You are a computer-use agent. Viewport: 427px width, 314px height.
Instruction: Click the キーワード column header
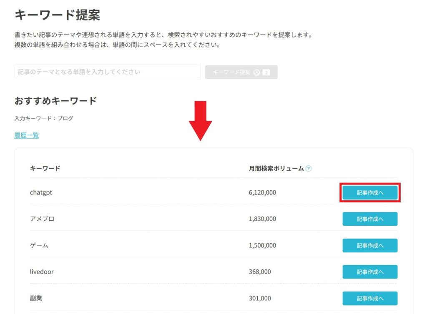(45, 169)
